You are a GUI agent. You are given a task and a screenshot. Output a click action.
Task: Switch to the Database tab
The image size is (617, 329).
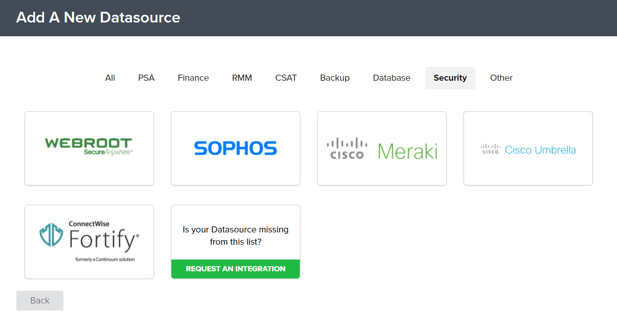pyautogui.click(x=391, y=78)
